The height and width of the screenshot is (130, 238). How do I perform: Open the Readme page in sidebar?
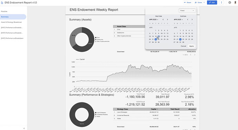[4, 11]
